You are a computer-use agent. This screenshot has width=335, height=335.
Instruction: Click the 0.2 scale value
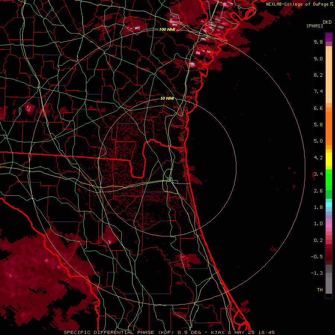[x=318, y=240]
